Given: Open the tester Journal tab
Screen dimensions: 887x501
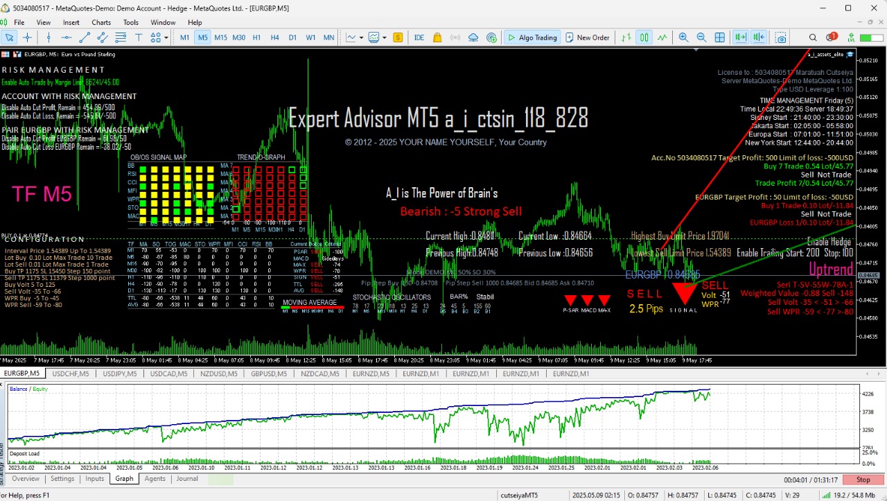Looking at the screenshot, I should click(x=187, y=479).
